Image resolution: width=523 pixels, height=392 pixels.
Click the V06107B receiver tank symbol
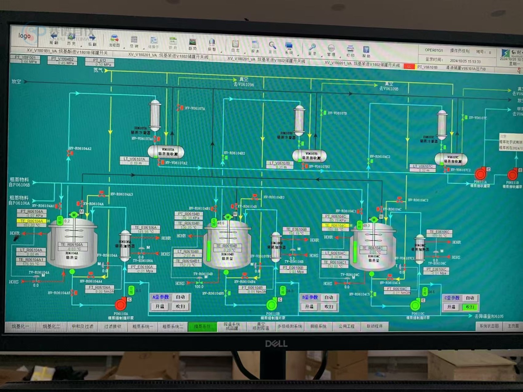point(309,156)
